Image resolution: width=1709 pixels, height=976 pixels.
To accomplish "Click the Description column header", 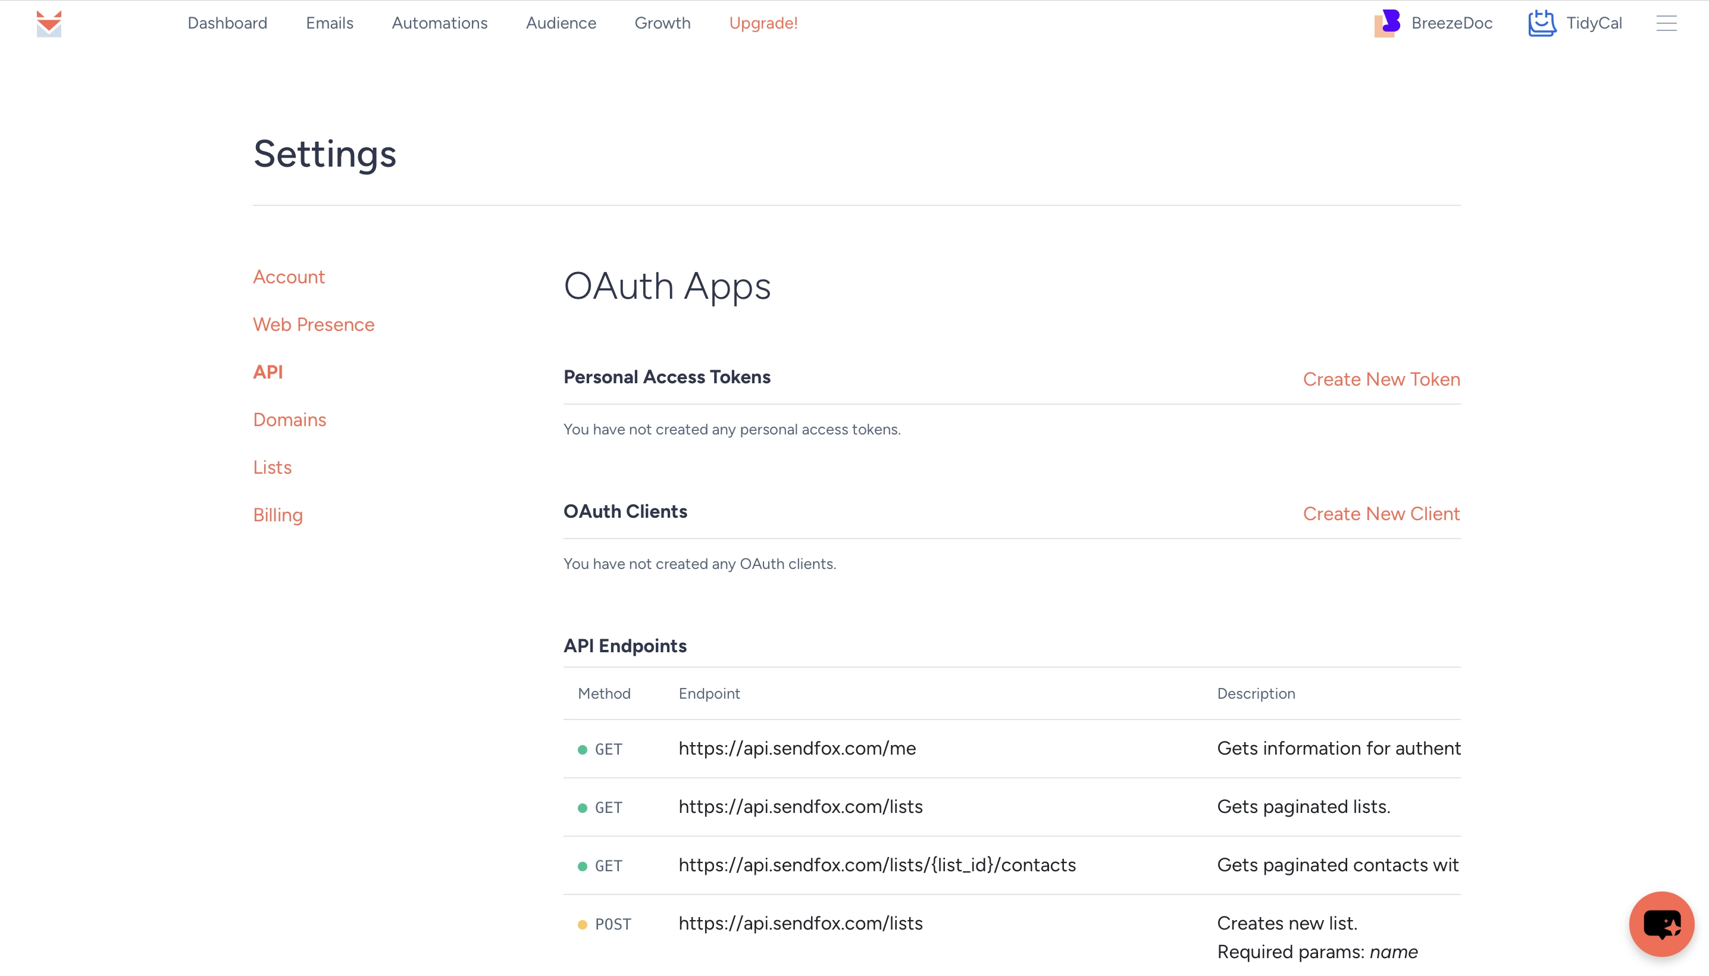I will [x=1256, y=694].
